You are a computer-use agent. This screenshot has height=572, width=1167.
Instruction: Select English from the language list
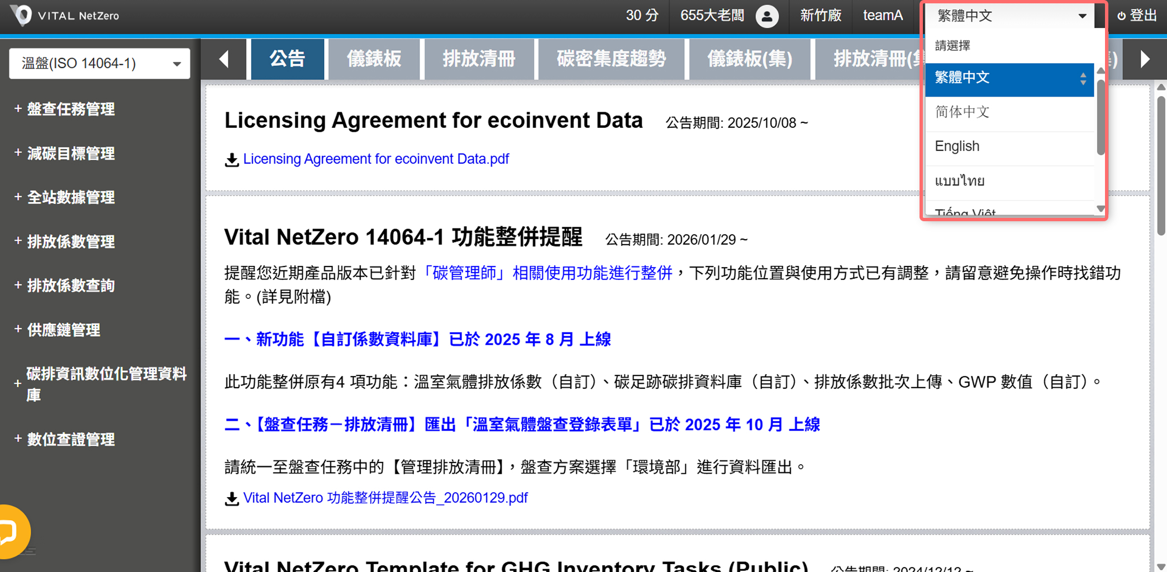[956, 146]
